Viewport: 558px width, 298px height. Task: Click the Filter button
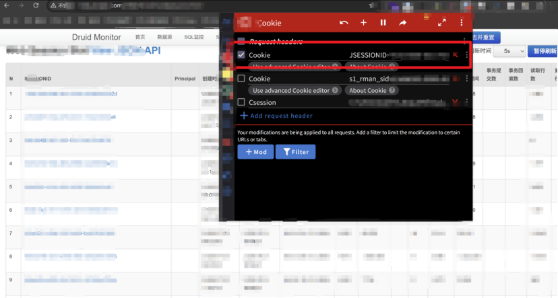click(295, 151)
